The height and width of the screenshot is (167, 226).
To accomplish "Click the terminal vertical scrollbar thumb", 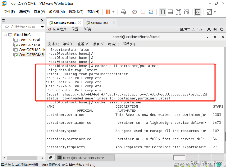I will coord(225,136).
